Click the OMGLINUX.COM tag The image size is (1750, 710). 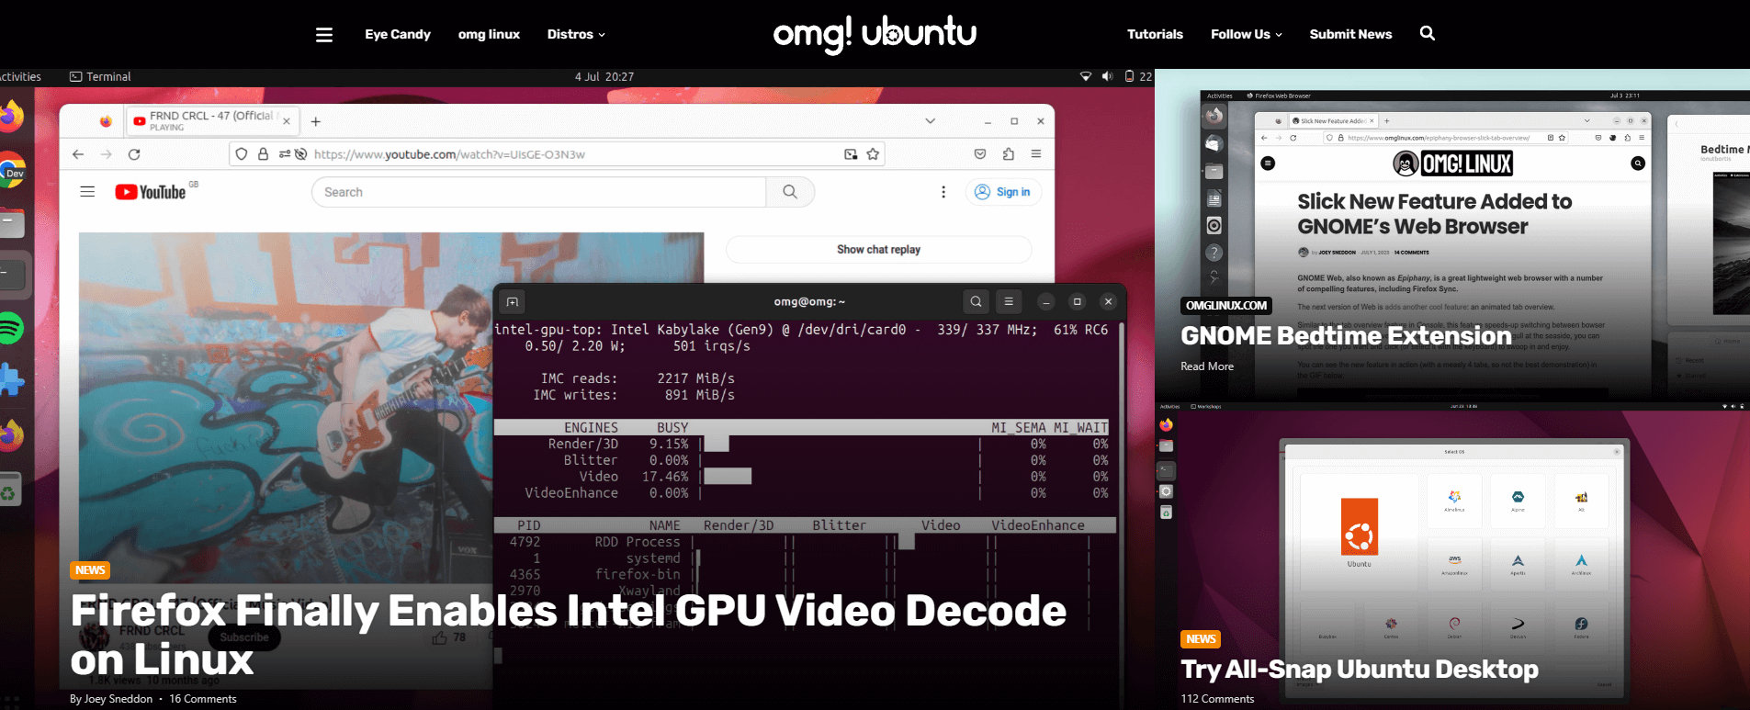[x=1225, y=306]
